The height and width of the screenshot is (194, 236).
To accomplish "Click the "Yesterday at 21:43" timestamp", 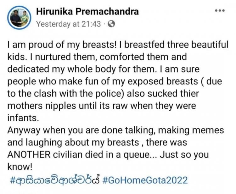I will 69,24.
